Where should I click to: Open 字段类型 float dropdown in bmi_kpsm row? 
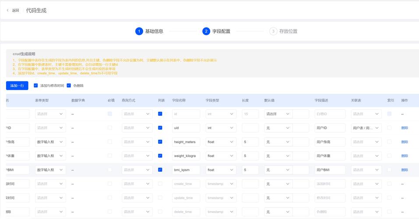pyautogui.click(x=221, y=170)
